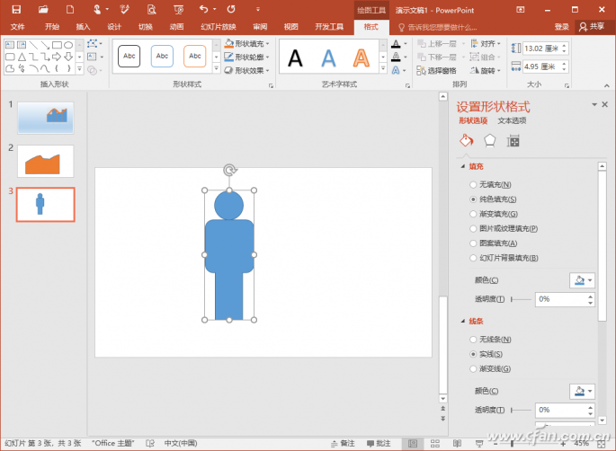Click the rotation handle above the shape
This screenshot has width=616, height=451.
(229, 169)
